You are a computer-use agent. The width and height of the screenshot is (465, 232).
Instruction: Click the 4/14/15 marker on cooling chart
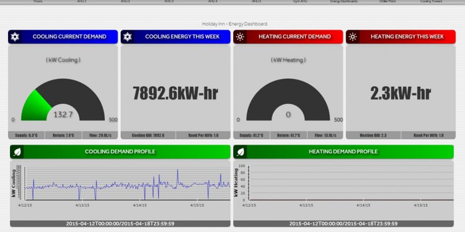coord(139,205)
